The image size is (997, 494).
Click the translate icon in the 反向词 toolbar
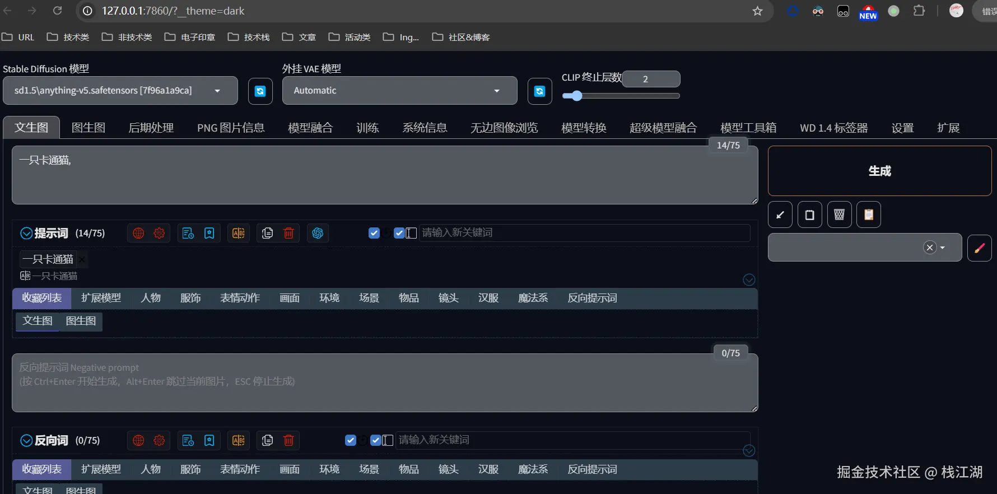coord(239,440)
